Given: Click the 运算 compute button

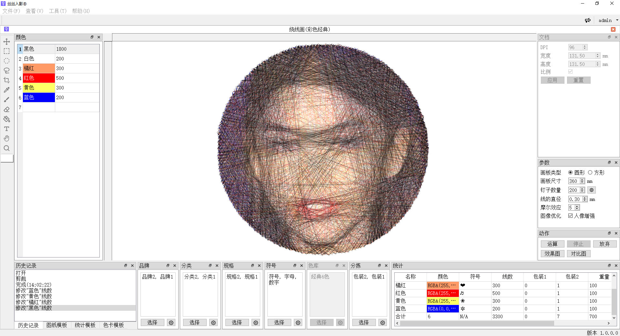Looking at the screenshot, I should coord(553,244).
